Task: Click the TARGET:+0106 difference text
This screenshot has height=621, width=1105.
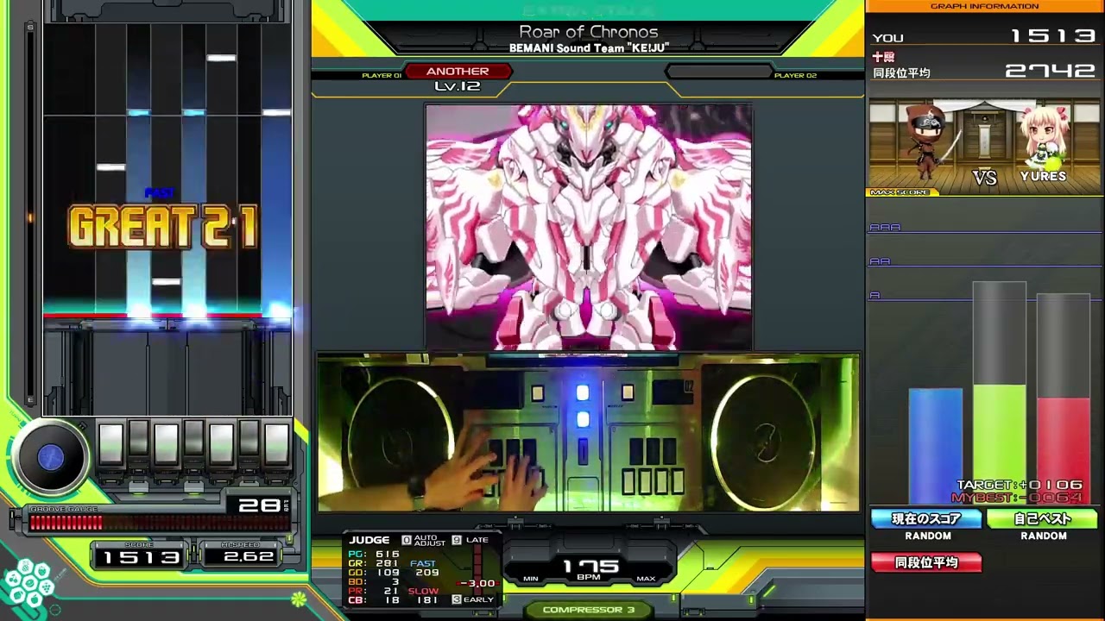Action: (1020, 486)
